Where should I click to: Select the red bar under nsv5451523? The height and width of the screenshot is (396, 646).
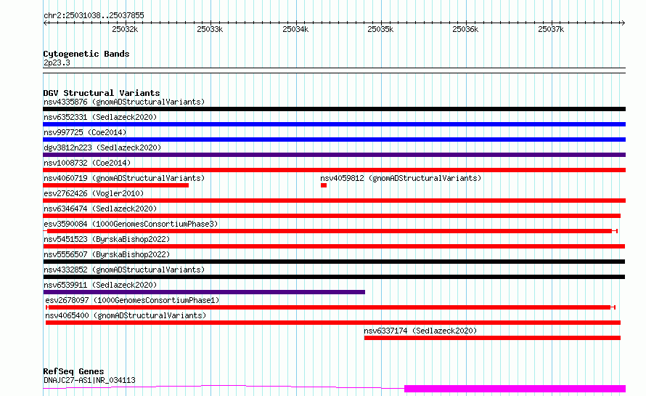[x=334, y=246]
